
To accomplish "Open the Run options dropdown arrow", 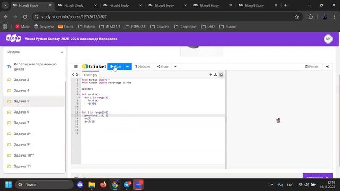I will point(127,67).
